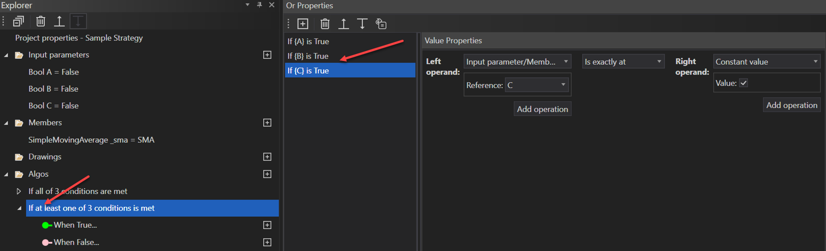This screenshot has width=826, height=251.
Task: Open the Reference dropdown showing C
Action: click(537, 85)
